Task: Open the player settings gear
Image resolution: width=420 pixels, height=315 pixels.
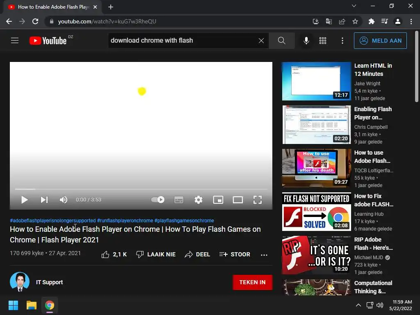Action: tap(199, 200)
